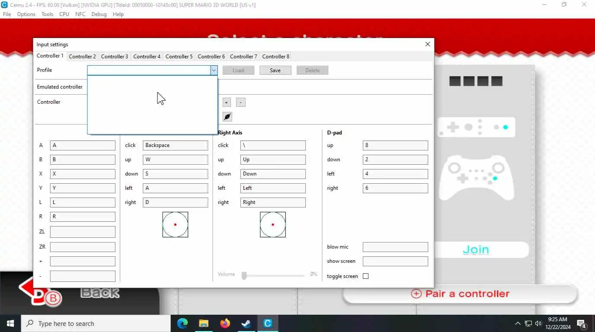The width and height of the screenshot is (595, 332).
Task: Click the empty ZL mapping field
Action: click(83, 232)
